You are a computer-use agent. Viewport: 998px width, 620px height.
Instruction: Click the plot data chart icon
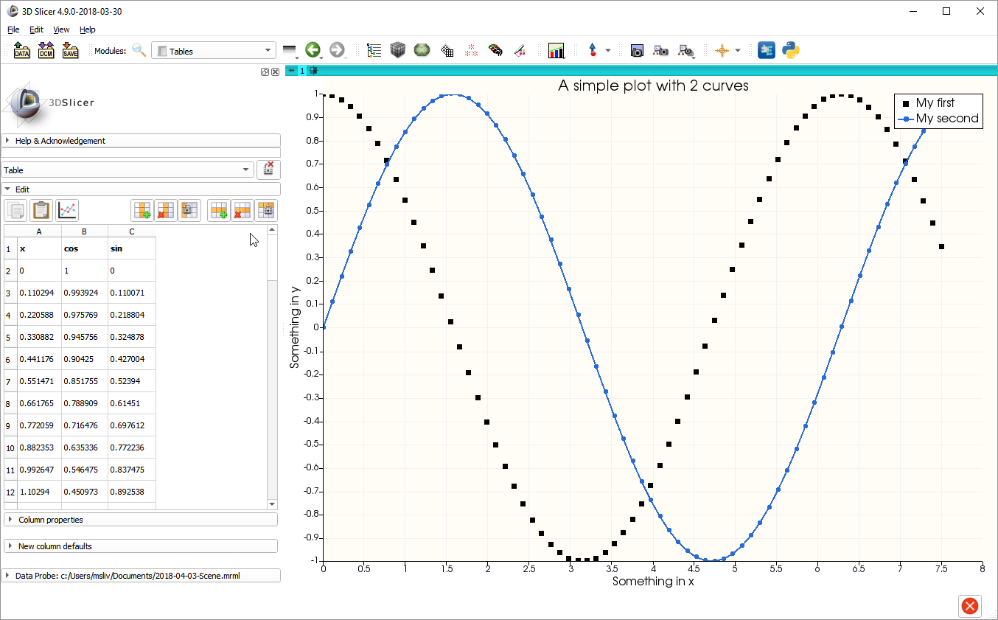tap(68, 210)
